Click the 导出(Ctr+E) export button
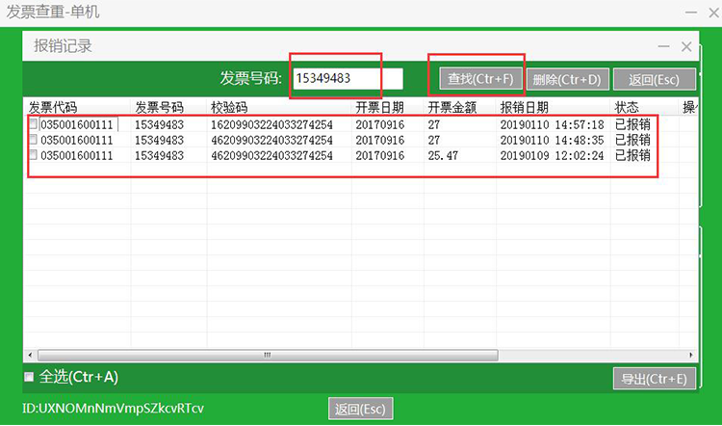The height and width of the screenshot is (426, 722). pos(654,379)
